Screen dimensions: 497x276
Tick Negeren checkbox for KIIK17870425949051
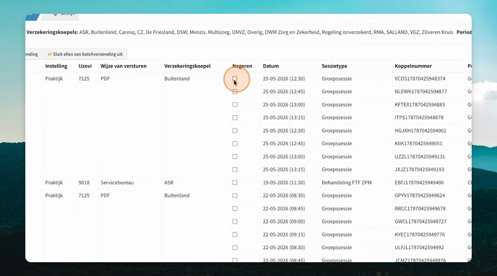point(235,144)
